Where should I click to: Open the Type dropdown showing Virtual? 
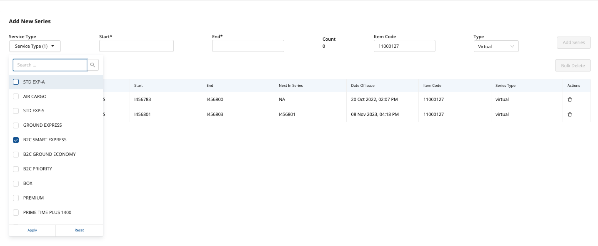pyautogui.click(x=496, y=47)
